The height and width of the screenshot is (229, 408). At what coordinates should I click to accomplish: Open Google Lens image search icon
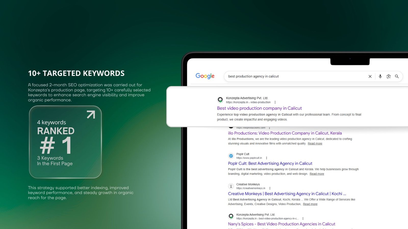[389, 76]
